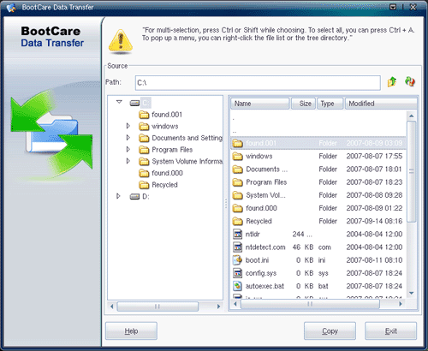Click the autoexec.bat file icon

pos(237,286)
